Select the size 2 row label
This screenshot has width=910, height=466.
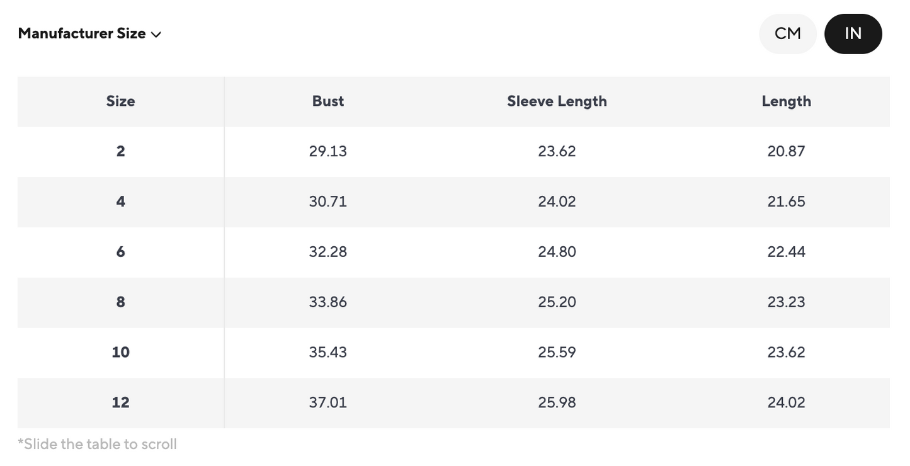coord(120,151)
